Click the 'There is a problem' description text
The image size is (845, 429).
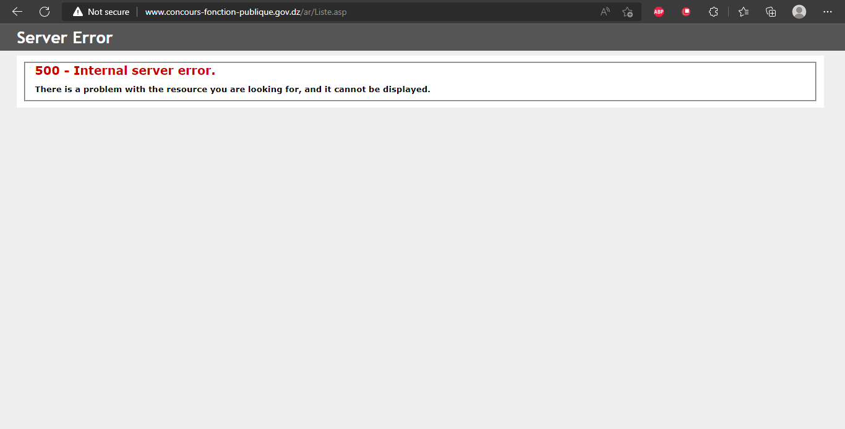coord(232,89)
